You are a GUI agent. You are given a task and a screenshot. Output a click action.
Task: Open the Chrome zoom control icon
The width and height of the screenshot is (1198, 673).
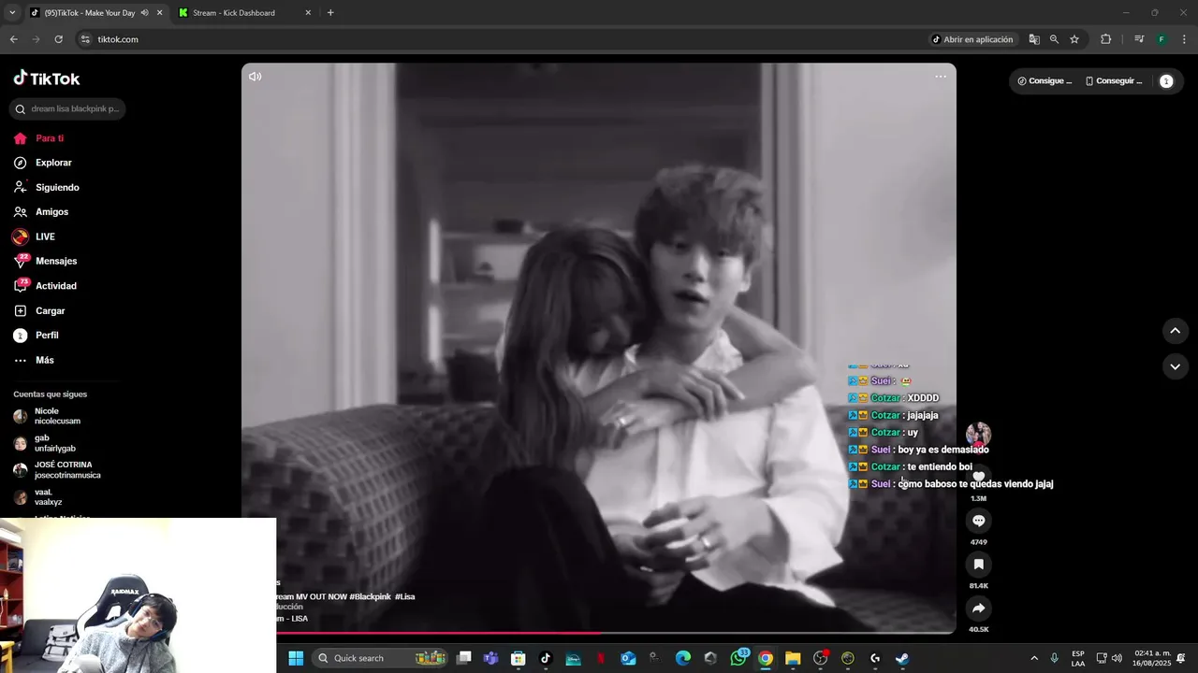click(x=1054, y=39)
